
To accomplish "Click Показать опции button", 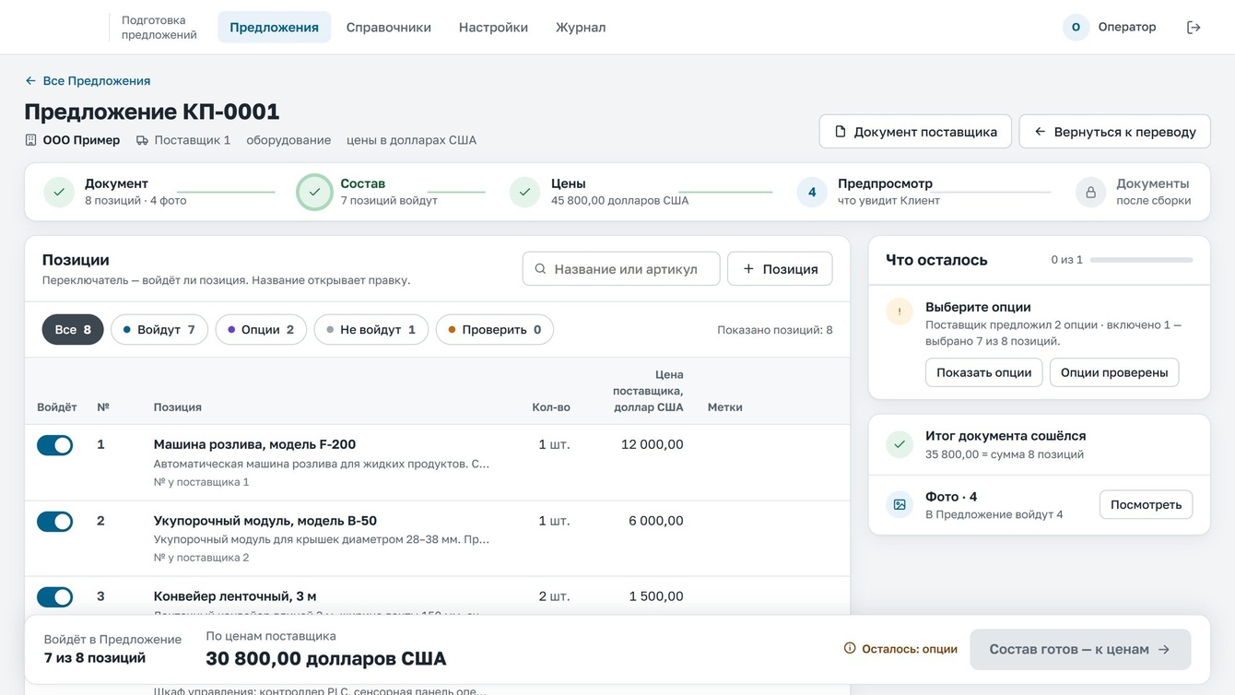I will [x=984, y=372].
